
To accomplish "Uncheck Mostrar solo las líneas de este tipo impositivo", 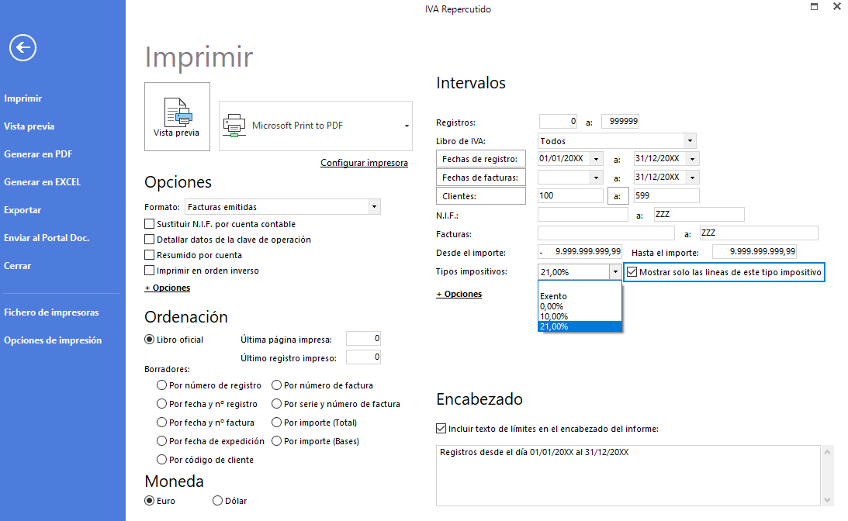I will pyautogui.click(x=632, y=272).
